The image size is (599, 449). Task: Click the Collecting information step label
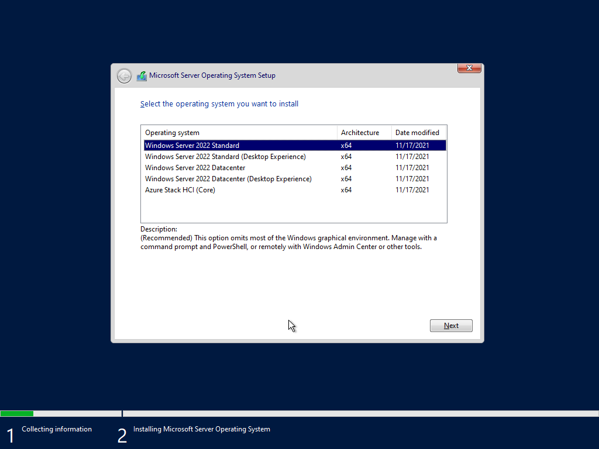point(57,429)
